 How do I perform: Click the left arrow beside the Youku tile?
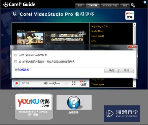[x=11, y=107]
